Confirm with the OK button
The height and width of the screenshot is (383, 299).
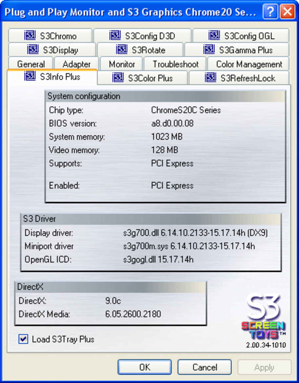pyautogui.click(x=145, y=367)
